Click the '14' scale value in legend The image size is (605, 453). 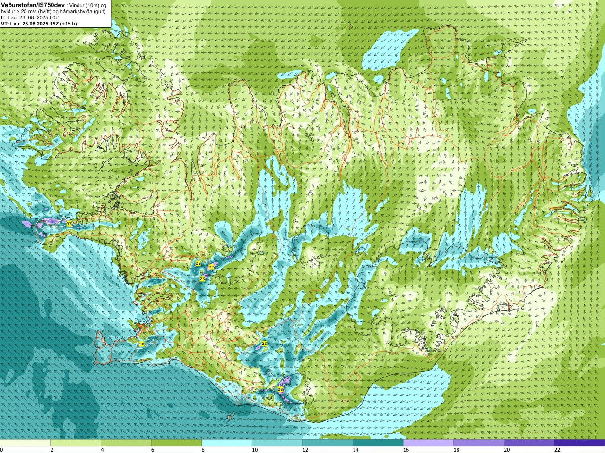tap(355, 450)
